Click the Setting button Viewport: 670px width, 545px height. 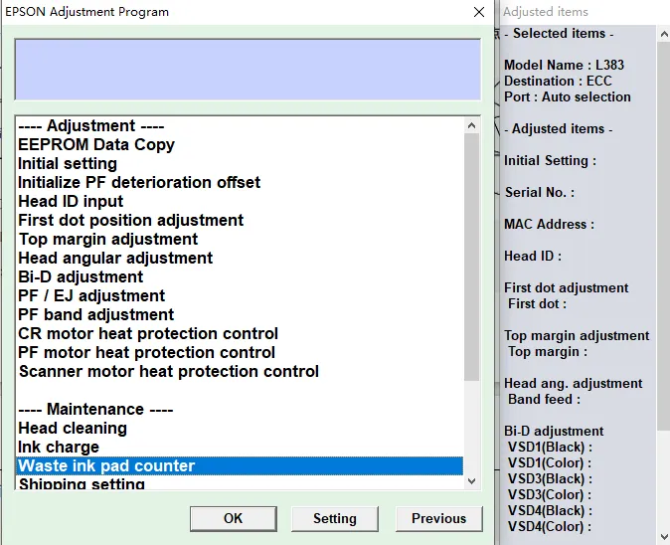[x=335, y=519]
